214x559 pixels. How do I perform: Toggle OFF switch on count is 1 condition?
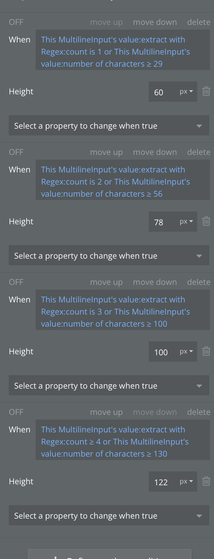point(16,22)
